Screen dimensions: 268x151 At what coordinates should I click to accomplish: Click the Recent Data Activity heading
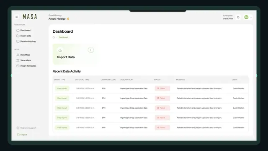click(x=67, y=71)
